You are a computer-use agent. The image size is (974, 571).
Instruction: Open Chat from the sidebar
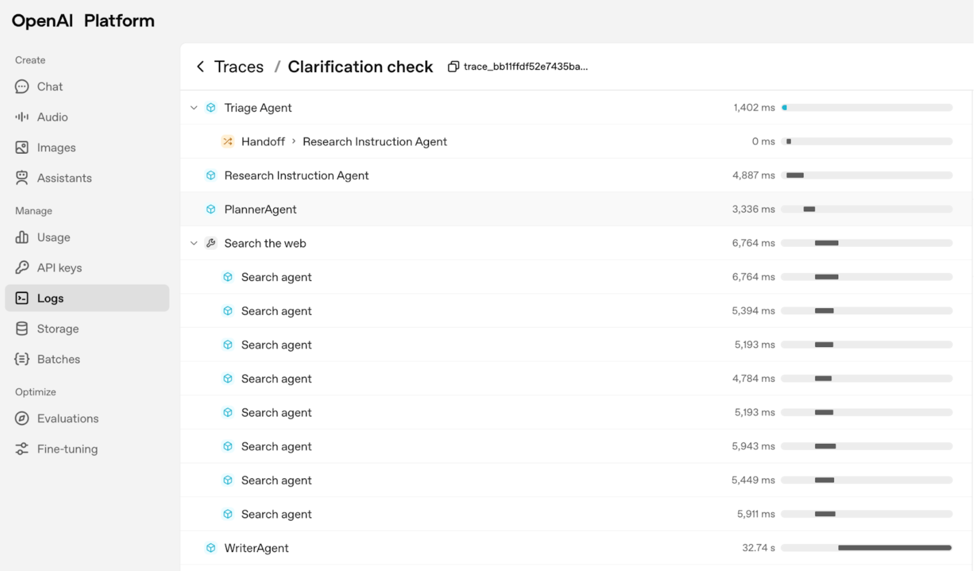49,86
